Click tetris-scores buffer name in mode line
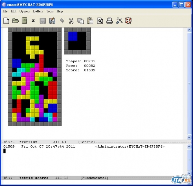 (34, 178)
